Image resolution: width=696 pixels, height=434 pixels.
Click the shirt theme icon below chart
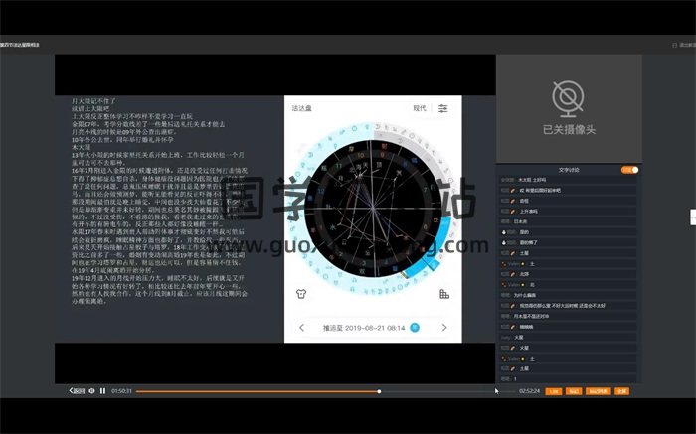(302, 294)
